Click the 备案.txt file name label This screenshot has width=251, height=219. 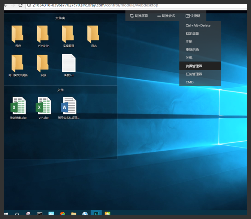pos(69,75)
